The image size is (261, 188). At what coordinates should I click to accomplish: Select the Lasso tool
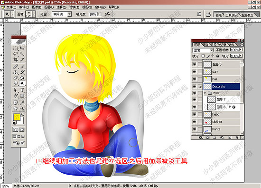click(x=16, y=54)
